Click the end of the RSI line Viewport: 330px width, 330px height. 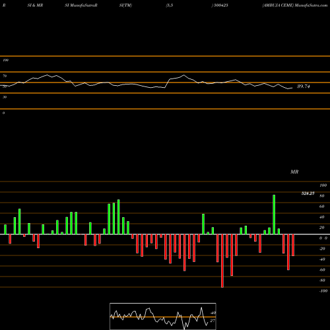click(x=292, y=88)
